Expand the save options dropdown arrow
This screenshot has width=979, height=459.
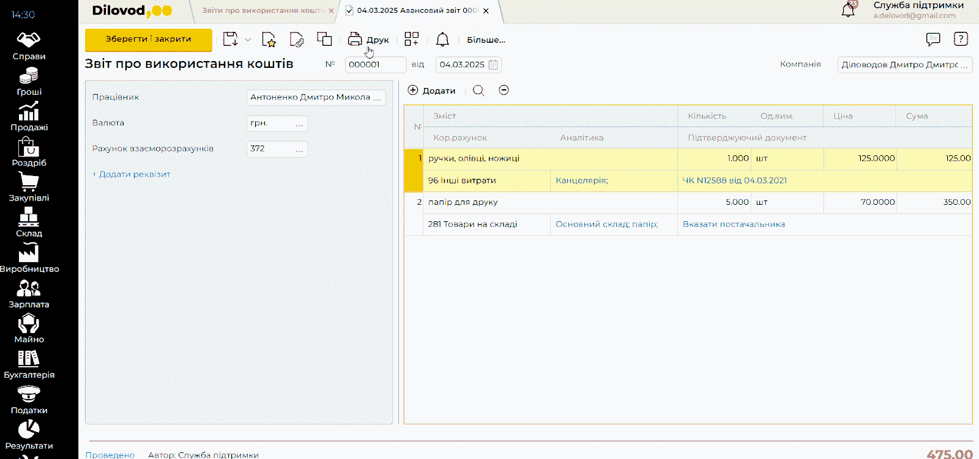point(248,40)
